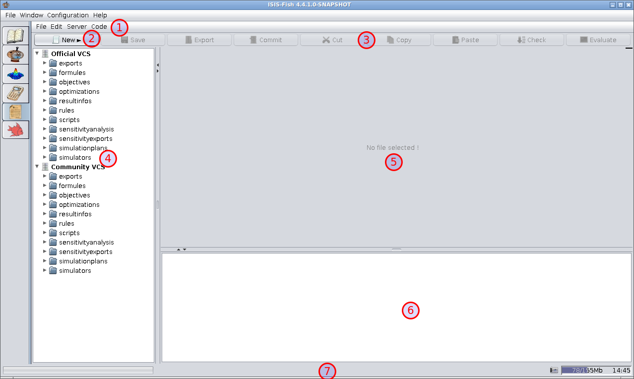Click the right-pointing arrow on the tree panel divider
Screen dimensions: 634x379
click(x=157, y=71)
